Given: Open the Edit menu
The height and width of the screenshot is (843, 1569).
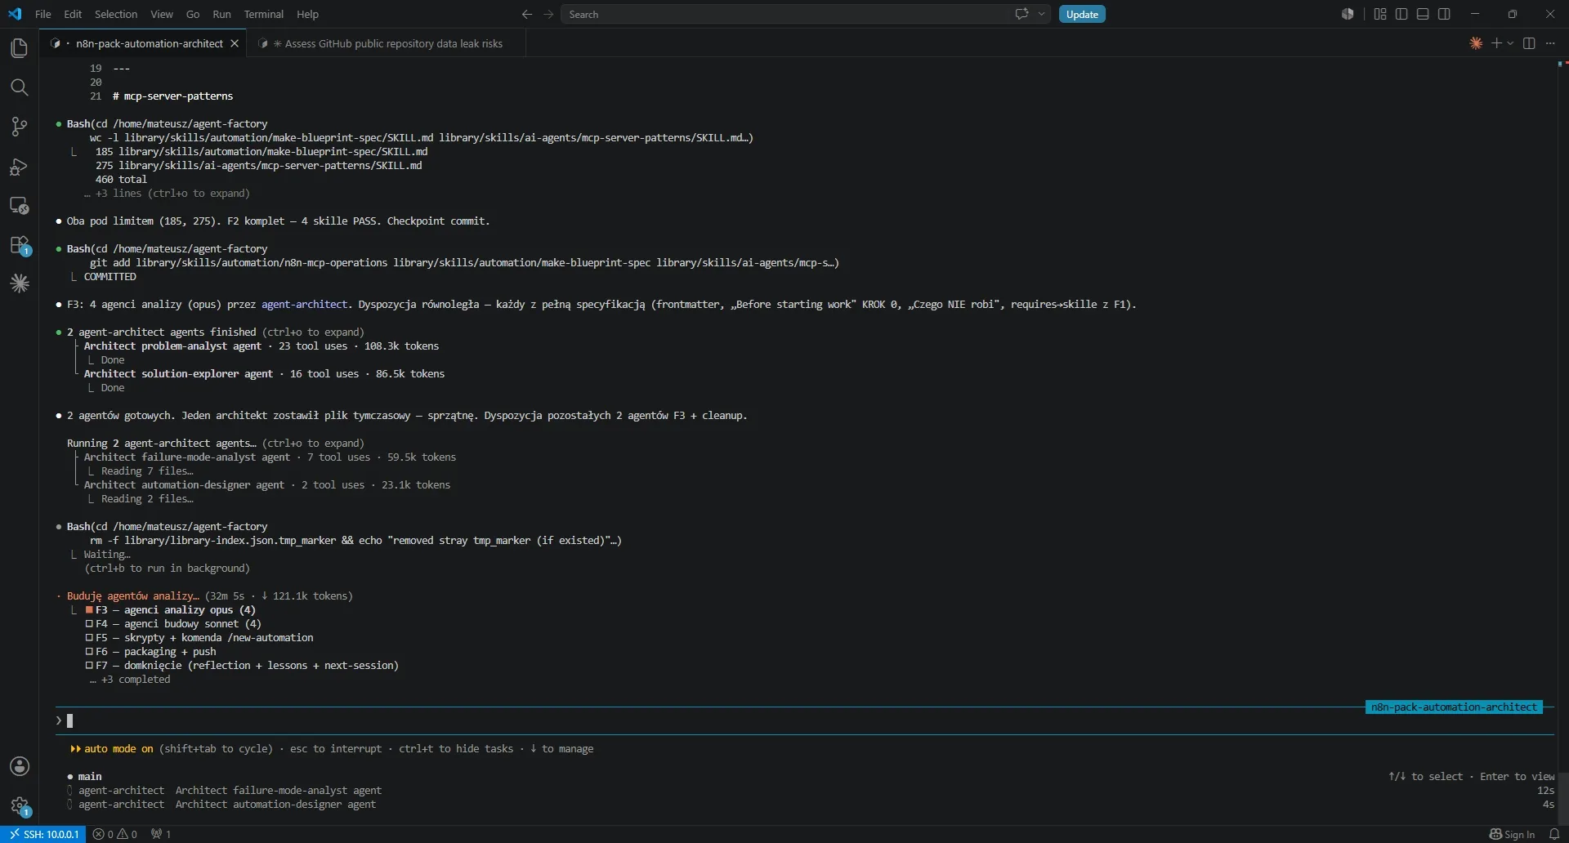Looking at the screenshot, I should 73,14.
